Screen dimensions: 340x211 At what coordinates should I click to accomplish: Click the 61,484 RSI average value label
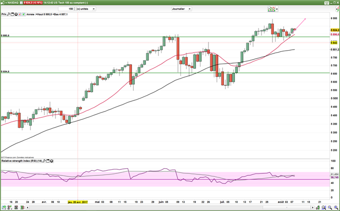(334, 174)
